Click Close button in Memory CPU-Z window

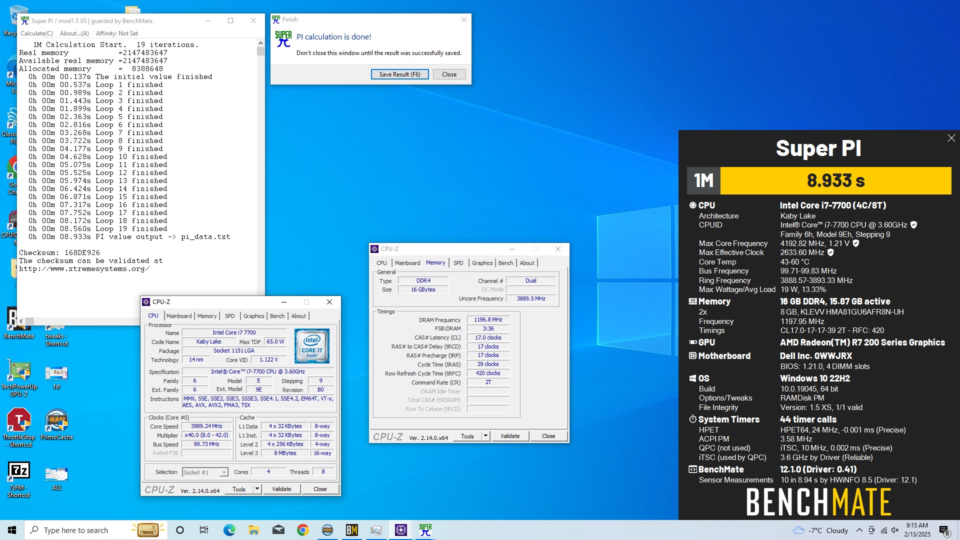tap(548, 436)
